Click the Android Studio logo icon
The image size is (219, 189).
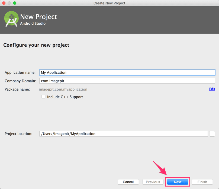tap(11, 19)
